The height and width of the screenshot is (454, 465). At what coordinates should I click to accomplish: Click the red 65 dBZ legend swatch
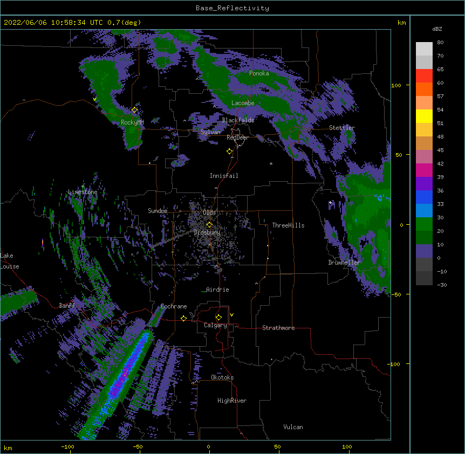424,76
